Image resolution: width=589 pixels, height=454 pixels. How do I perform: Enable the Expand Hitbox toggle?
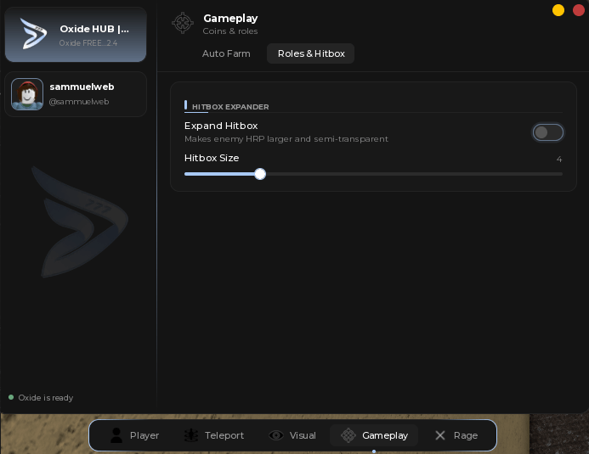click(x=547, y=132)
